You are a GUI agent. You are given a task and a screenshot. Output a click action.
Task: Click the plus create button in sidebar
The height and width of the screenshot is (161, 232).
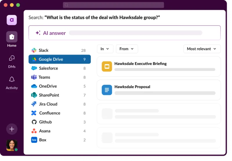pyautogui.click(x=12, y=129)
